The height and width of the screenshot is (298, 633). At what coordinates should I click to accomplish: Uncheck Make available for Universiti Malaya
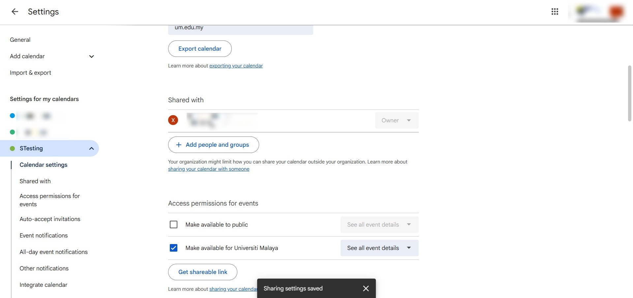tap(173, 248)
